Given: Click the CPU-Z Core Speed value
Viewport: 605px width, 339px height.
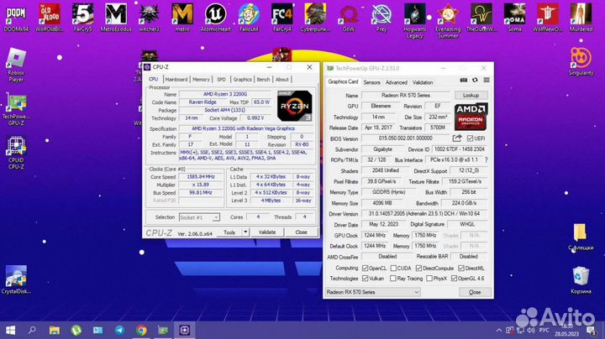Looking at the screenshot, I should [x=201, y=177].
